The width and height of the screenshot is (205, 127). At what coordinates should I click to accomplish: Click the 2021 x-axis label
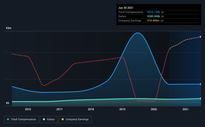185,109
